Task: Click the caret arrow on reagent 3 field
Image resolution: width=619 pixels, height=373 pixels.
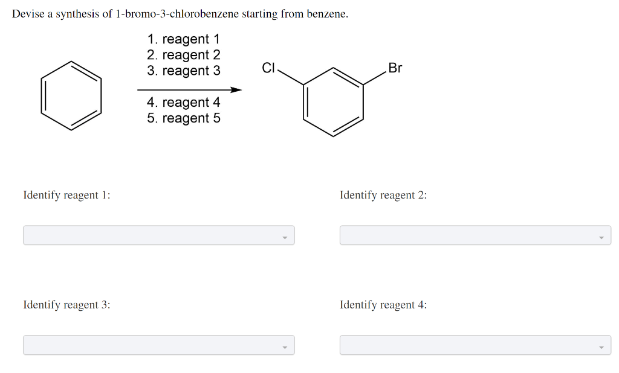Action: (x=285, y=347)
